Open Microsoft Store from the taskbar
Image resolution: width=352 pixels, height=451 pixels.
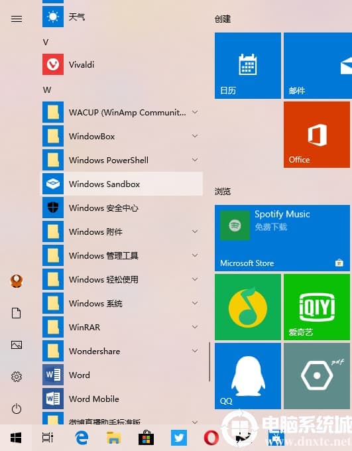tap(146, 438)
